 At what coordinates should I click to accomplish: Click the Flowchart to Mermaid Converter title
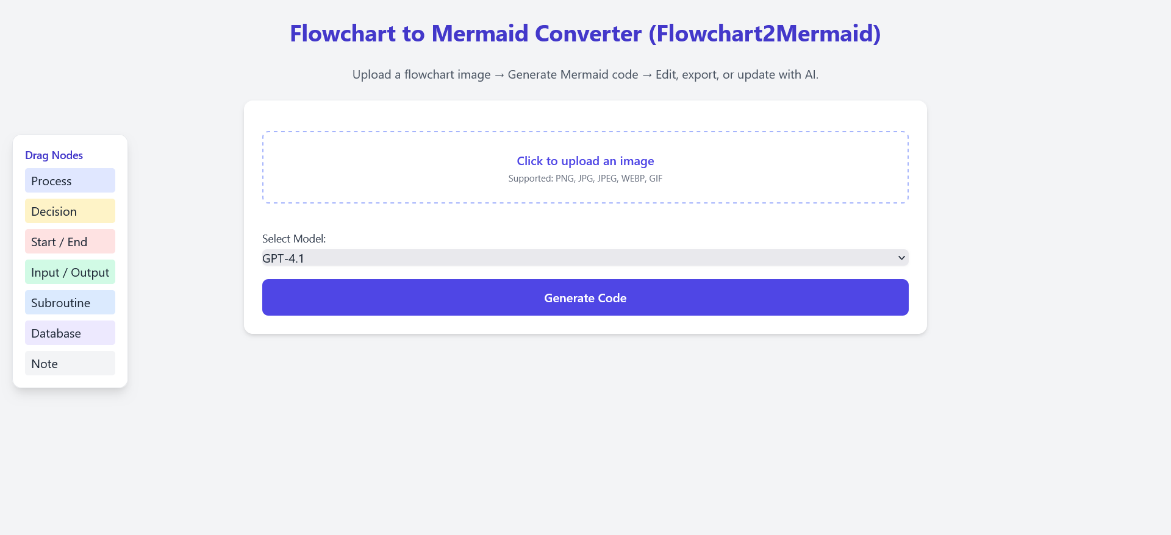[585, 34]
